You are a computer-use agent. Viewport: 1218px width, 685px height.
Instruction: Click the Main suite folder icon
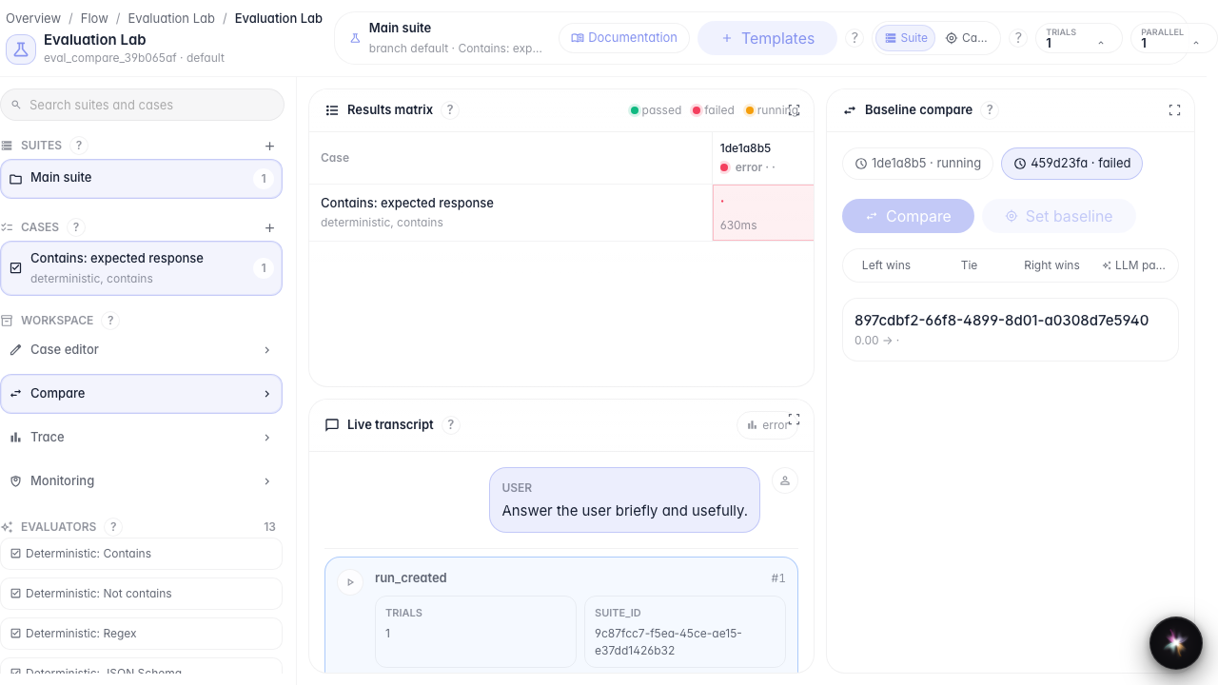tap(15, 179)
